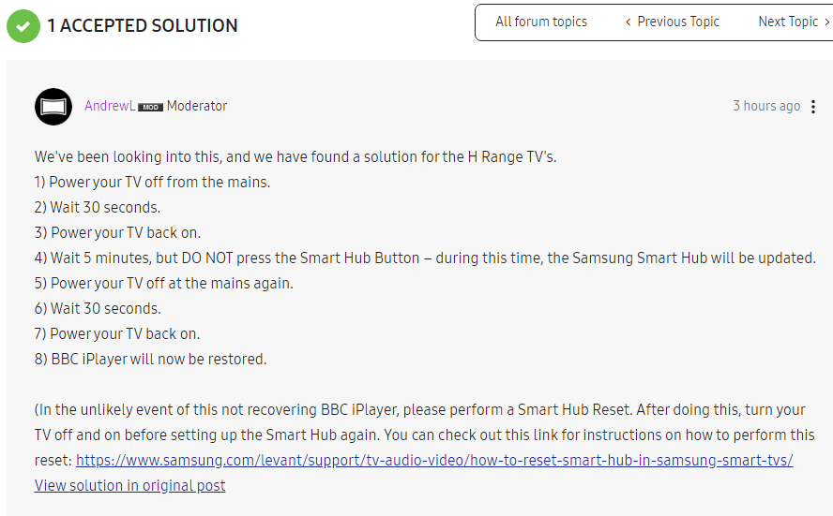Click the step 4 "Wait 5 minutes" line
833x516 pixels.
[425, 258]
